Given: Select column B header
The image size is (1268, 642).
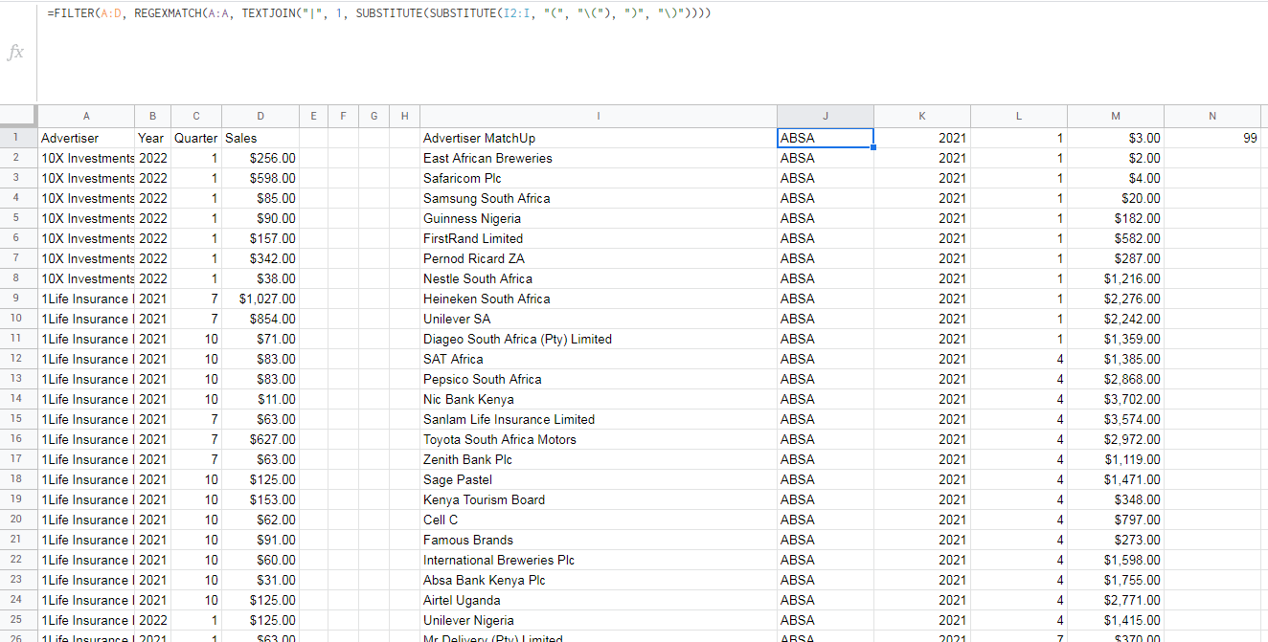Looking at the screenshot, I should click(x=152, y=116).
